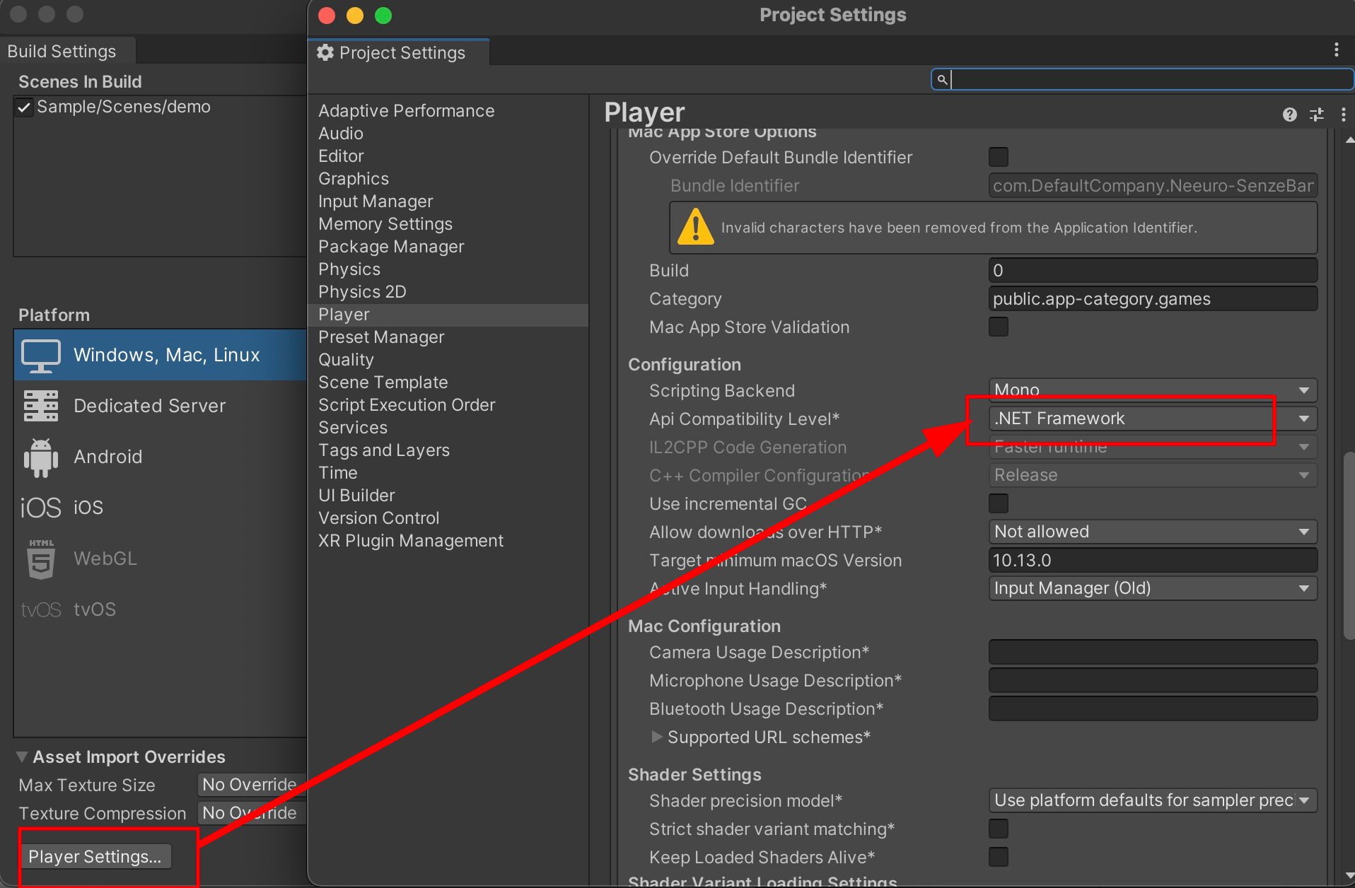Image resolution: width=1355 pixels, height=888 pixels.
Task: Enable Mac App Store Validation
Action: (x=999, y=327)
